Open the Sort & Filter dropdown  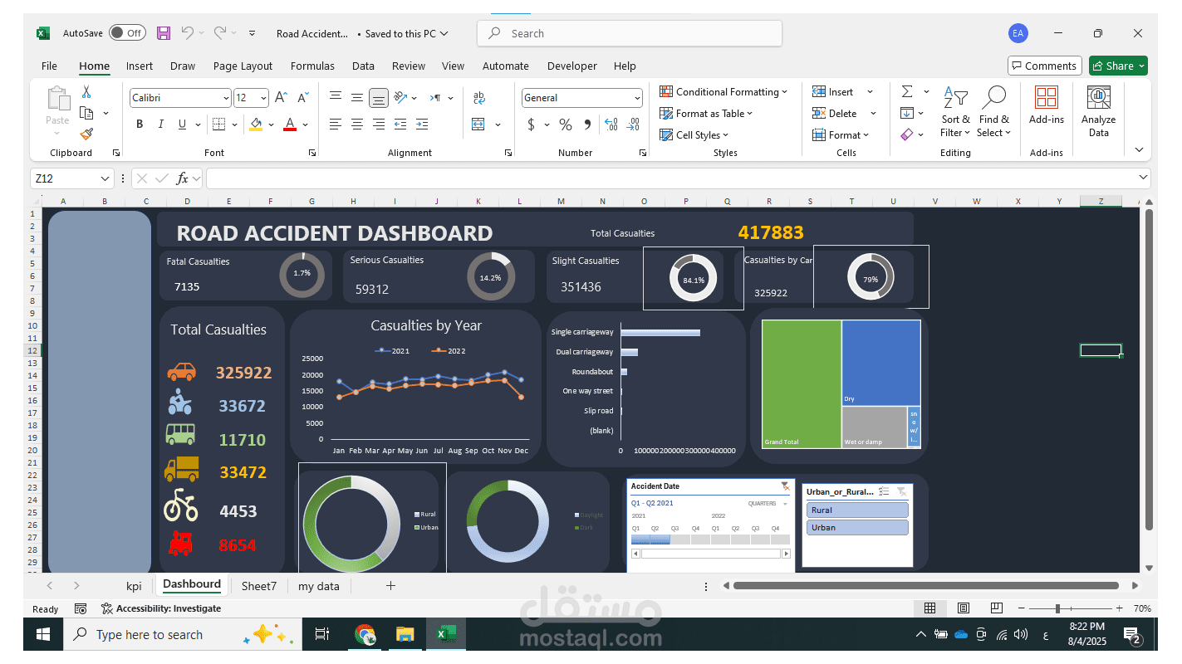[955, 112]
